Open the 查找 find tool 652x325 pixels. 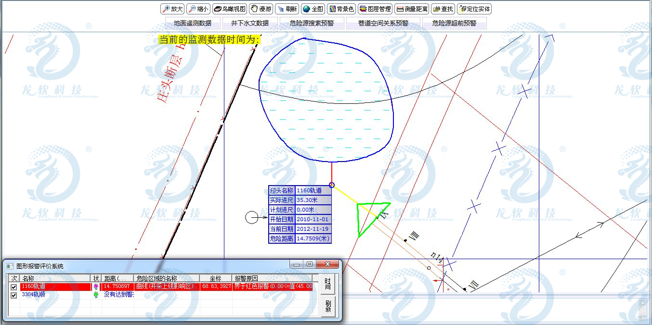443,9
